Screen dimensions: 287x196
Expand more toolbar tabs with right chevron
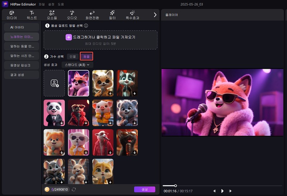155,15
